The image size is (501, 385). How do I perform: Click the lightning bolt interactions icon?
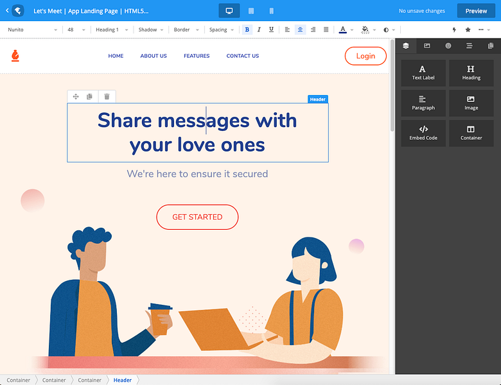click(454, 30)
